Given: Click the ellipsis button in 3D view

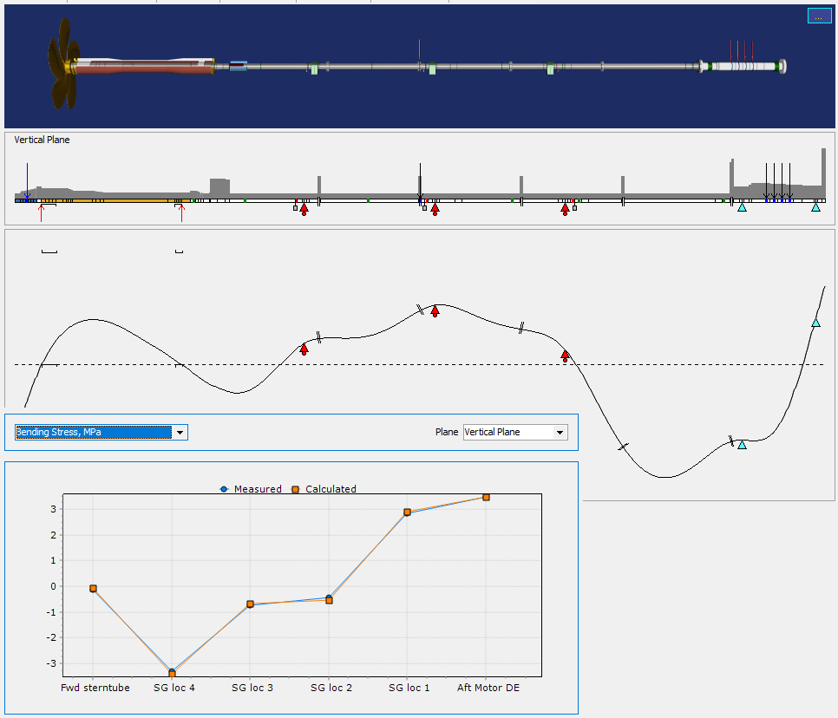Looking at the screenshot, I should [819, 16].
